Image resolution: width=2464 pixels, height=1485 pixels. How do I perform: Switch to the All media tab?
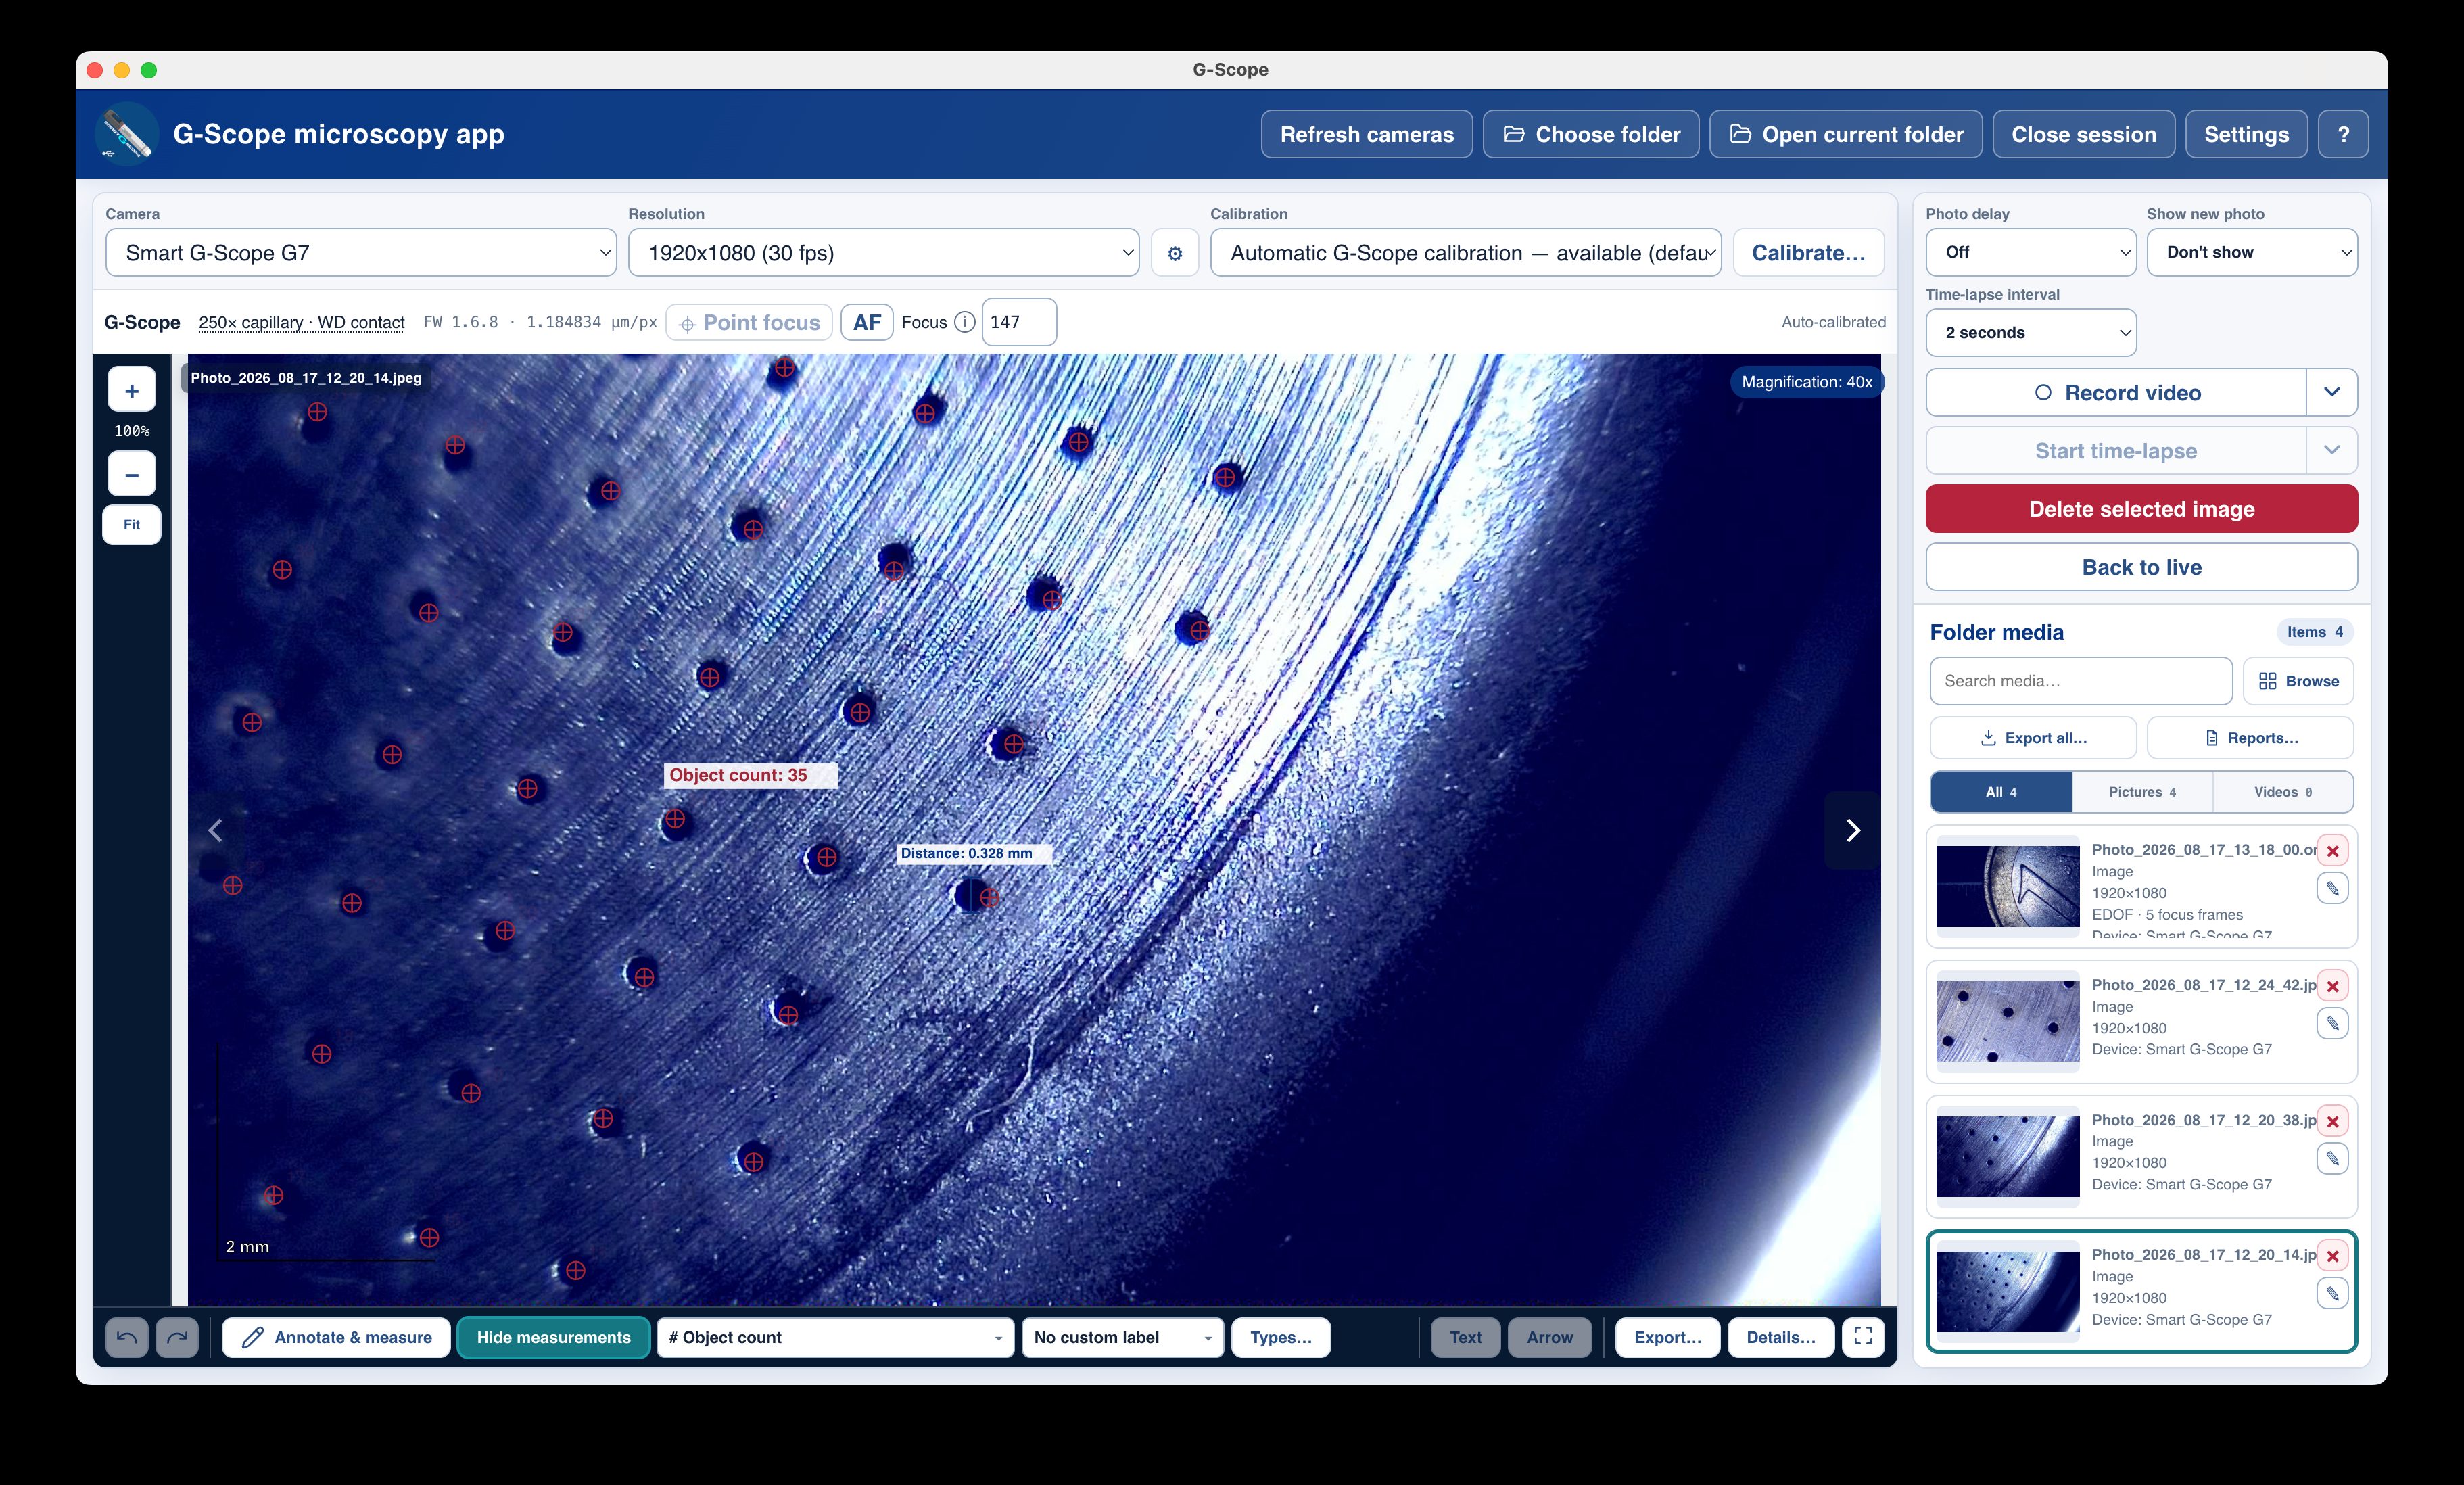2001,792
